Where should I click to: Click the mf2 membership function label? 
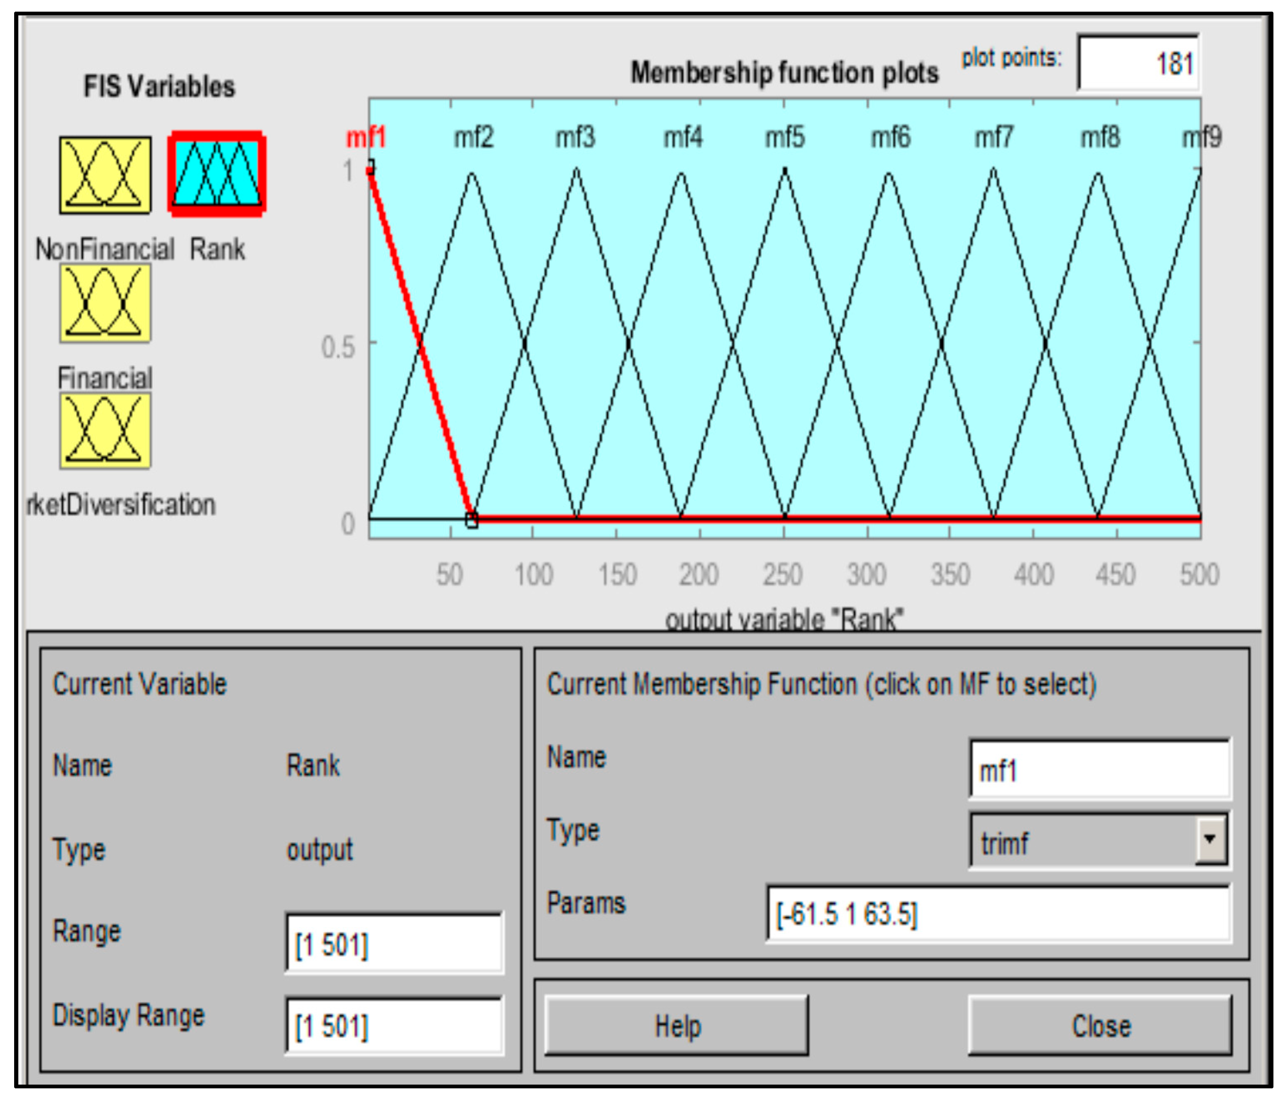pos(474,137)
